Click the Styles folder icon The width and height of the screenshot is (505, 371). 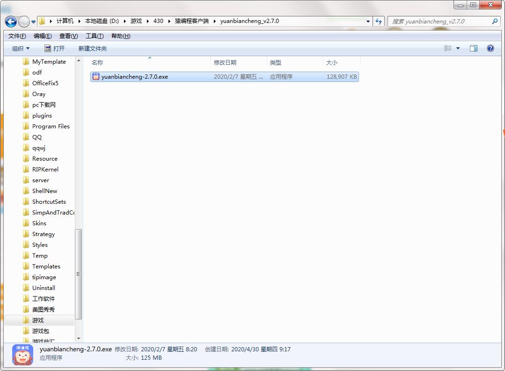click(x=26, y=245)
